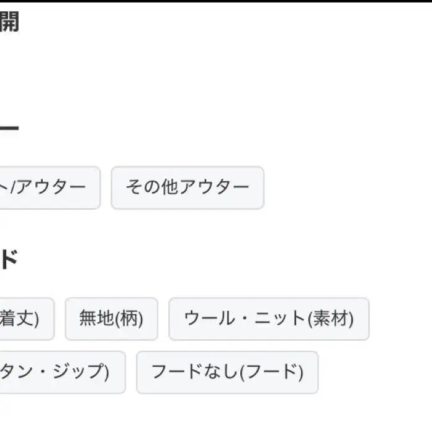Viewport: 432px width, 432px height.
Task: Choose the 無地(柄) pattern tag
Action: tap(111, 319)
